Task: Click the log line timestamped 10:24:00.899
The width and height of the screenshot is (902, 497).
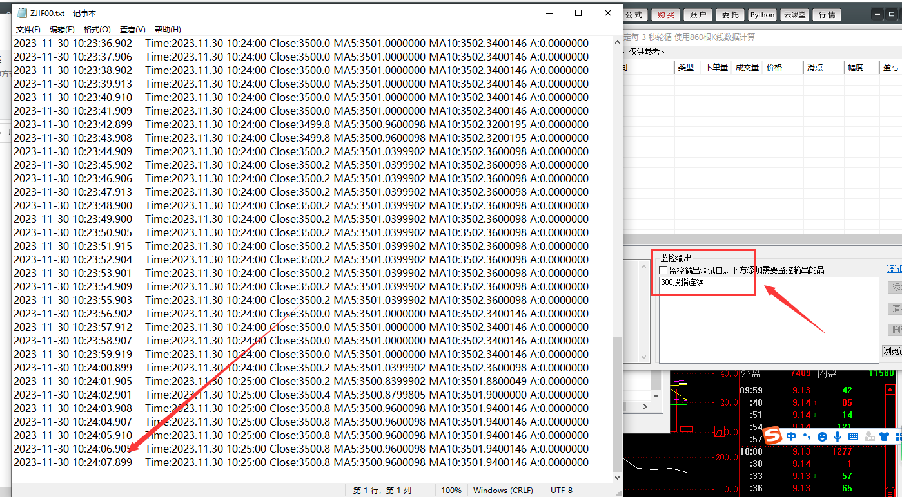Action: click(301, 368)
